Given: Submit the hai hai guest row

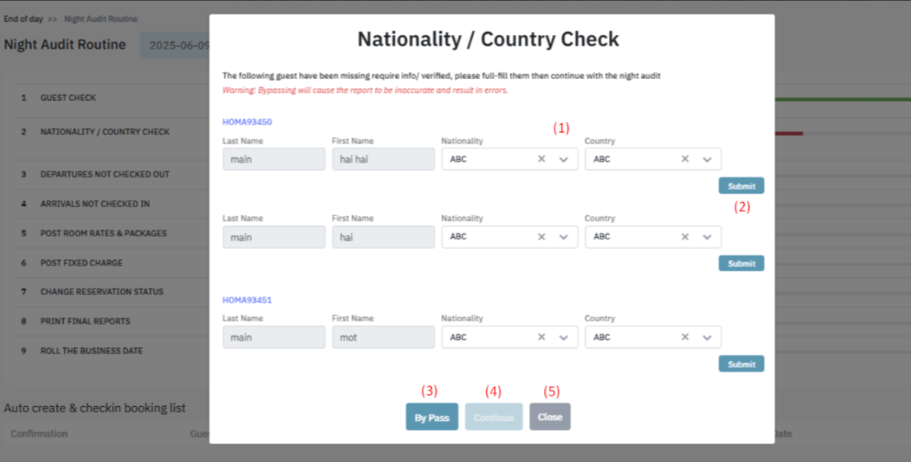Looking at the screenshot, I should pos(741,185).
